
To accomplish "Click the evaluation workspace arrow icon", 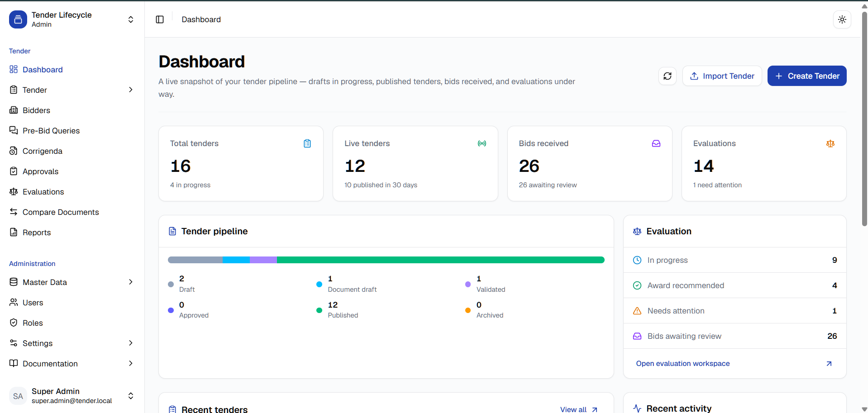I will (829, 364).
